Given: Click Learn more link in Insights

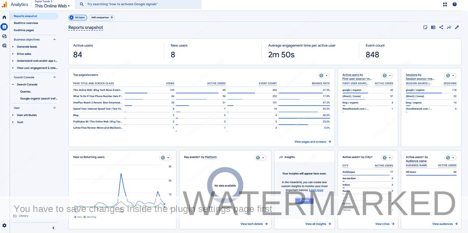Looking at the screenshot, I should [x=316, y=190].
